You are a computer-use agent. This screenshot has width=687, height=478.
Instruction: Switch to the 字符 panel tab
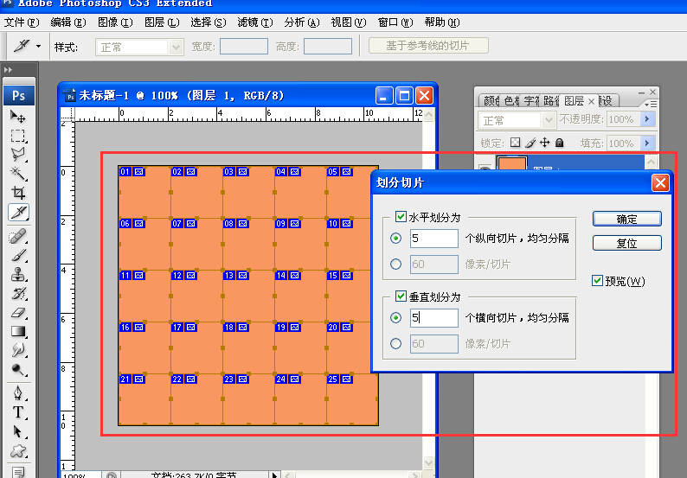(531, 100)
